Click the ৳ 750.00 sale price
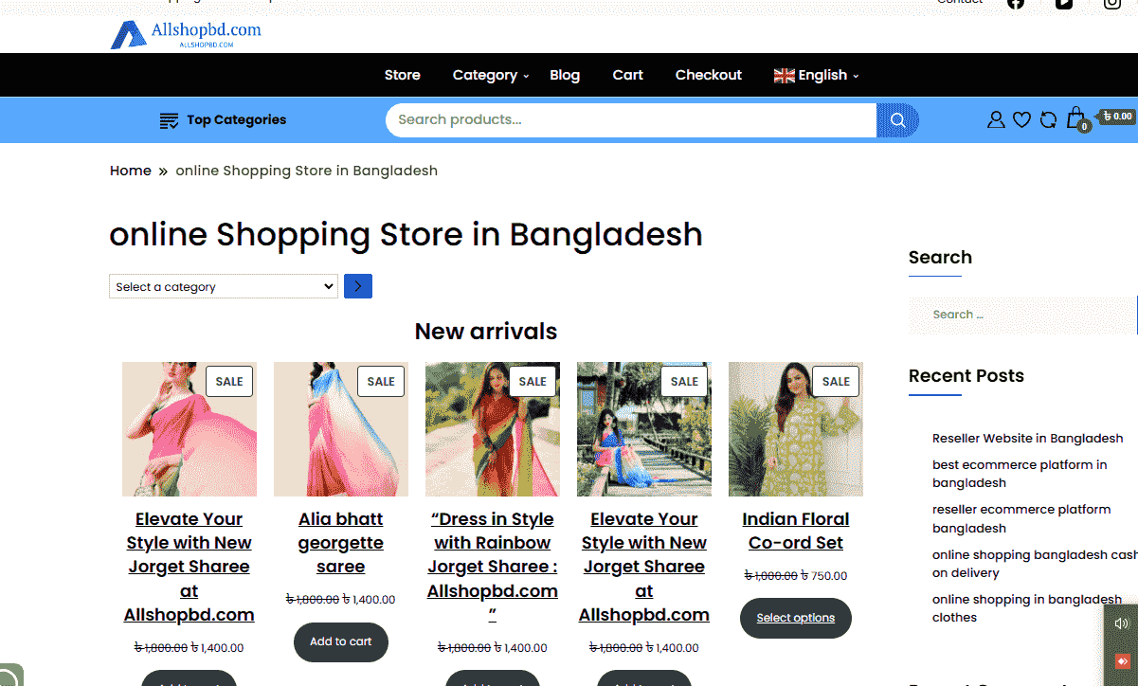The height and width of the screenshot is (686, 1138). (824, 576)
